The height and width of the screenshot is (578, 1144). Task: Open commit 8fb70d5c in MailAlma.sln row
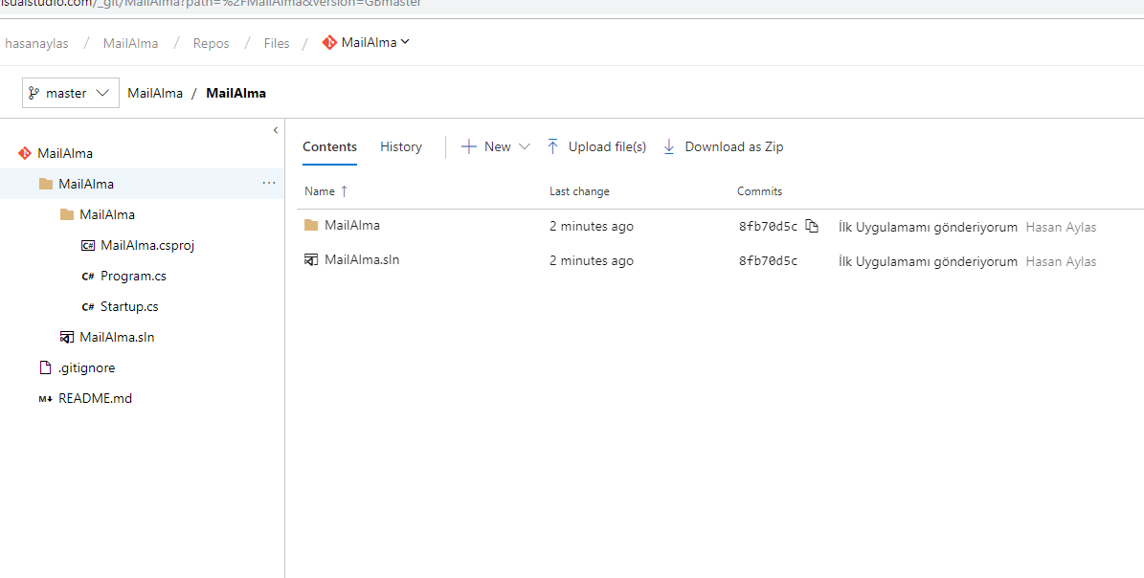769,261
